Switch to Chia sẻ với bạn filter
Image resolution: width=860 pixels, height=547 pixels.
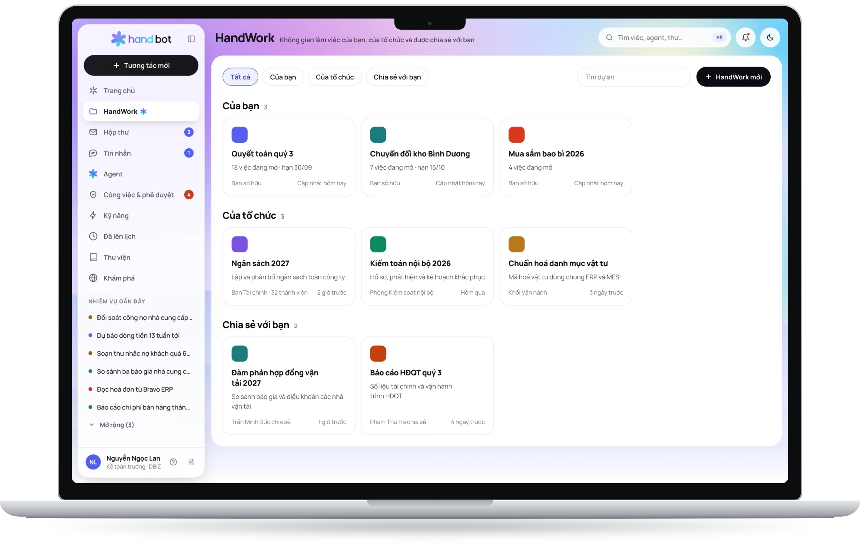pos(397,77)
